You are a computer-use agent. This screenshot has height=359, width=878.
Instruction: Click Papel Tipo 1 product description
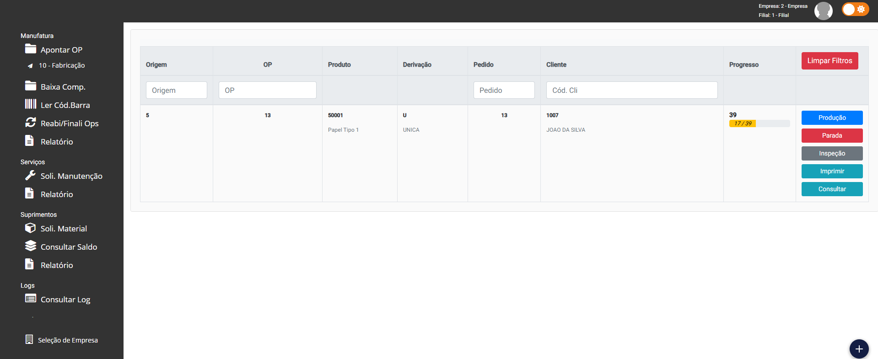coord(343,130)
